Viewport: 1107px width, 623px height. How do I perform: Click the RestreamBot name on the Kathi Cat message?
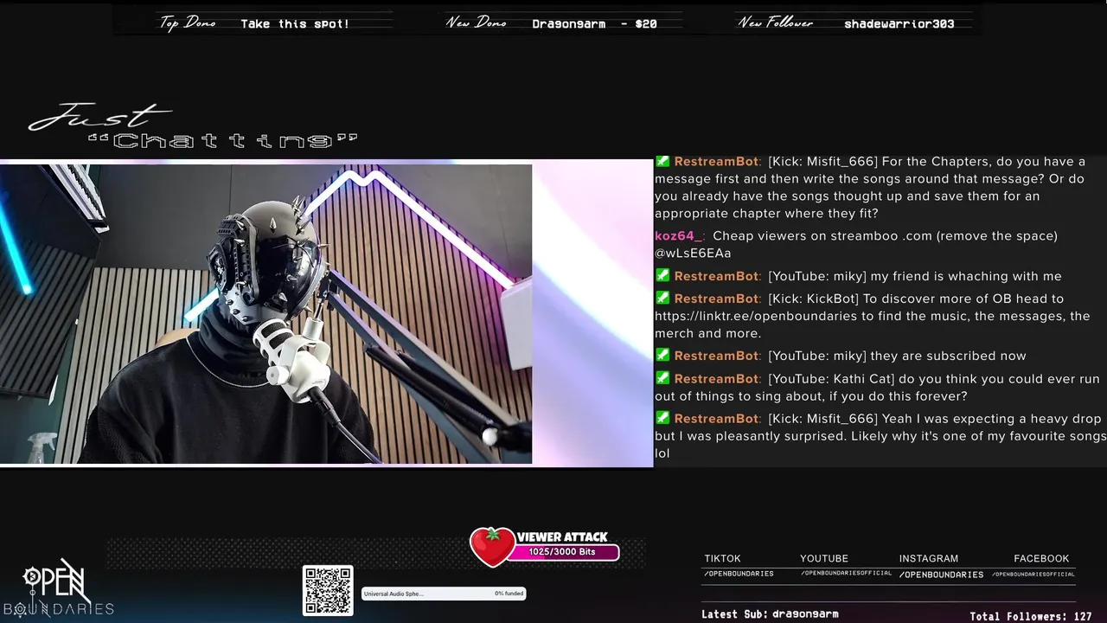[x=718, y=378]
